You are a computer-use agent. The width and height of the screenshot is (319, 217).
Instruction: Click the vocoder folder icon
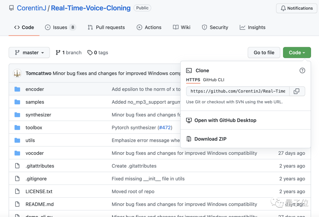(x=17, y=153)
